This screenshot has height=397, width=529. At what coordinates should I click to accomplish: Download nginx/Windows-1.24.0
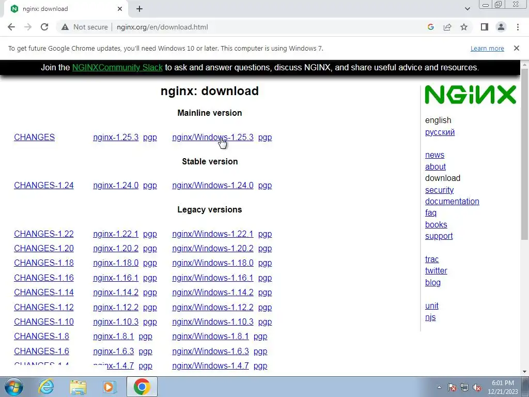coord(213,186)
